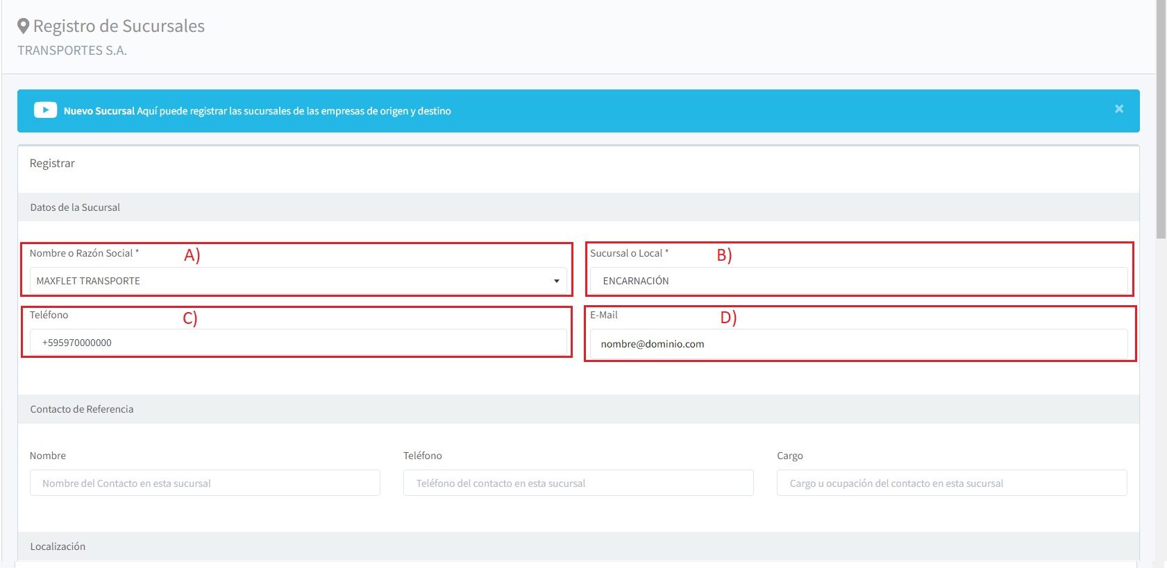Click the contact Nombre input field

205,483
